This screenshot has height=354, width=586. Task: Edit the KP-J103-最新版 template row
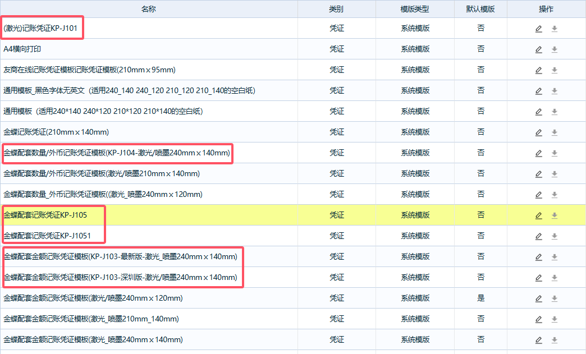(539, 257)
